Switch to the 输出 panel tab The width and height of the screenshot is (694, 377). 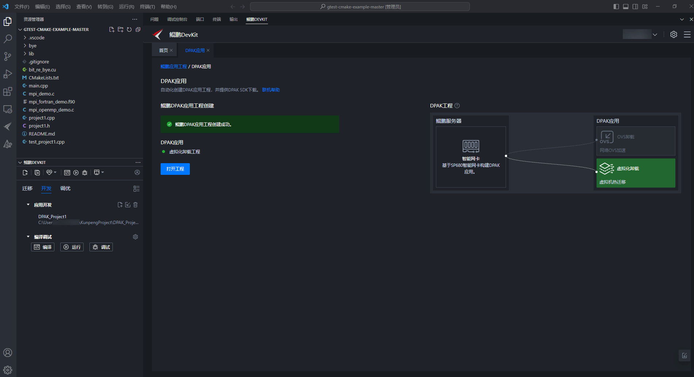(x=234, y=19)
